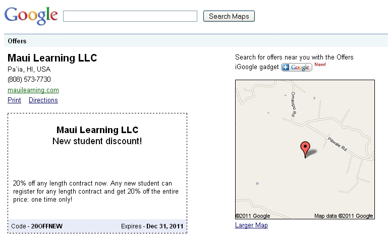This screenshot has width=388, height=242.
Task: Add the iGoogle gadget plus button
Action: tap(297, 67)
